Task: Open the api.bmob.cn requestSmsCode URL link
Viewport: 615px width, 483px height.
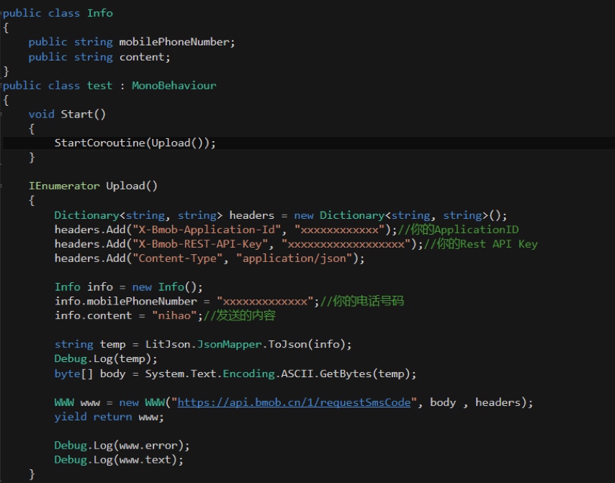Action: 294,402
